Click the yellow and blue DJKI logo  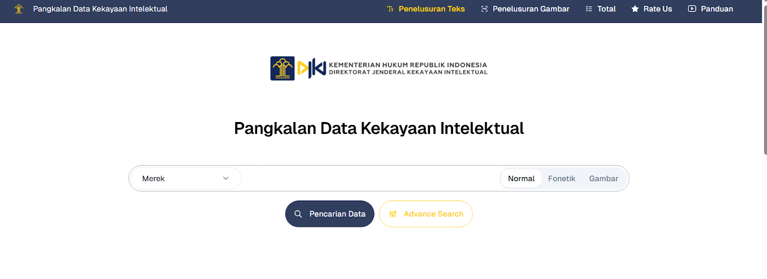[312, 68]
